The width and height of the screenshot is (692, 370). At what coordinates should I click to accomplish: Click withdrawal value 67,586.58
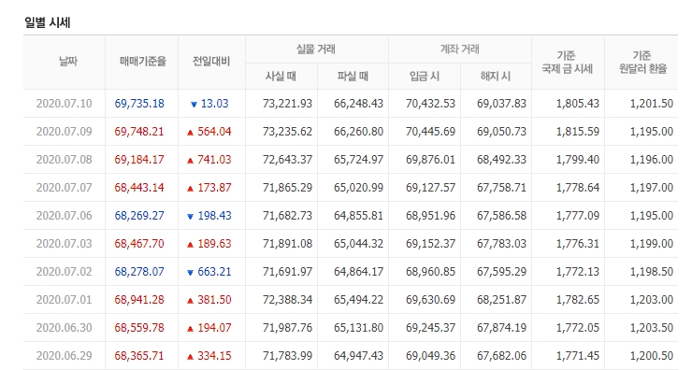[x=501, y=216]
